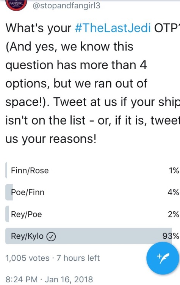
Task: Open the @stopandfangirl3 handle
Action: coord(66,6)
